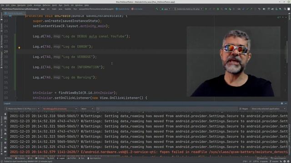Click the yellow lightbulb quick-fix icon

[19, 48]
